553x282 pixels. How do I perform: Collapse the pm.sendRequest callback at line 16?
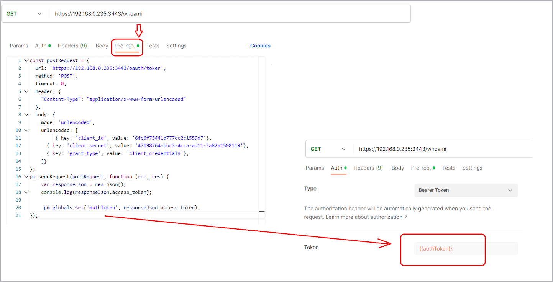[x=26, y=177]
